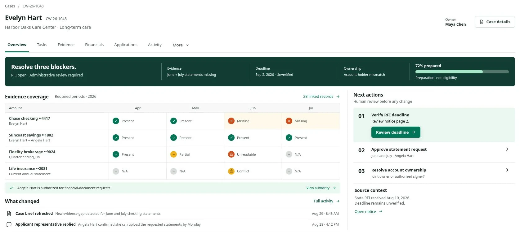
Task: Open the 28 linked records link
Action: click(321, 97)
